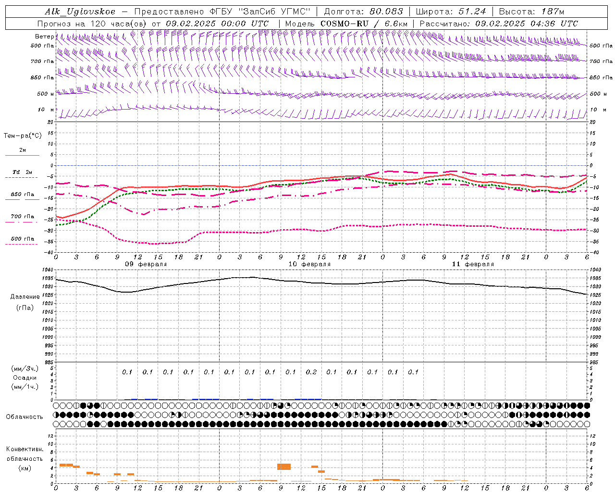Click the tall orange convective bar on 10 февраля
This screenshot has width=615, height=492.
pos(284,467)
